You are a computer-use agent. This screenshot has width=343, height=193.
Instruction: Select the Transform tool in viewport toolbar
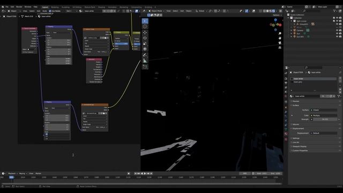(x=145, y=49)
